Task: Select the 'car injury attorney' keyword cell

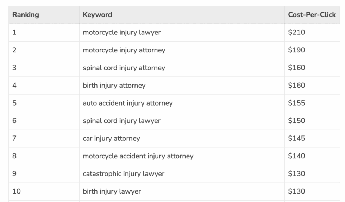Action: pos(111,138)
